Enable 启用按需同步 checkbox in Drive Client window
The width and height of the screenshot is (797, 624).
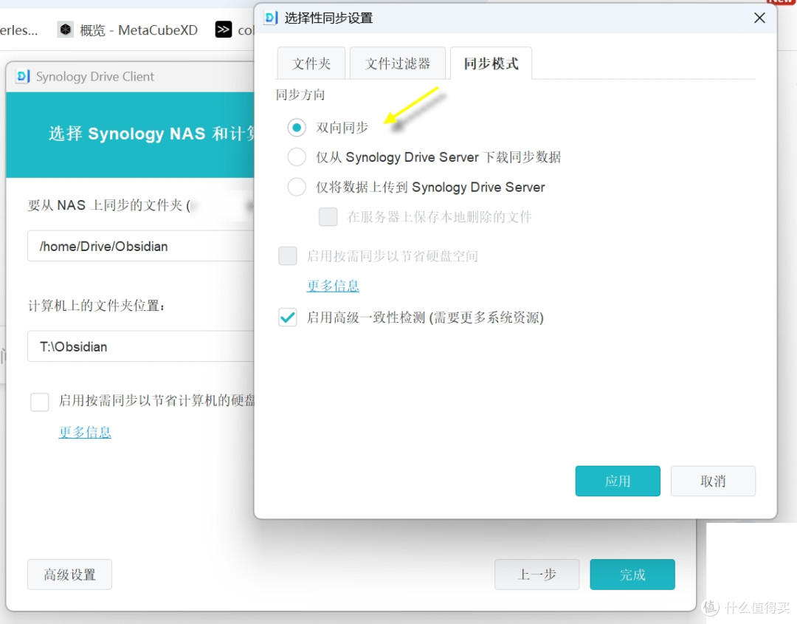(40, 401)
